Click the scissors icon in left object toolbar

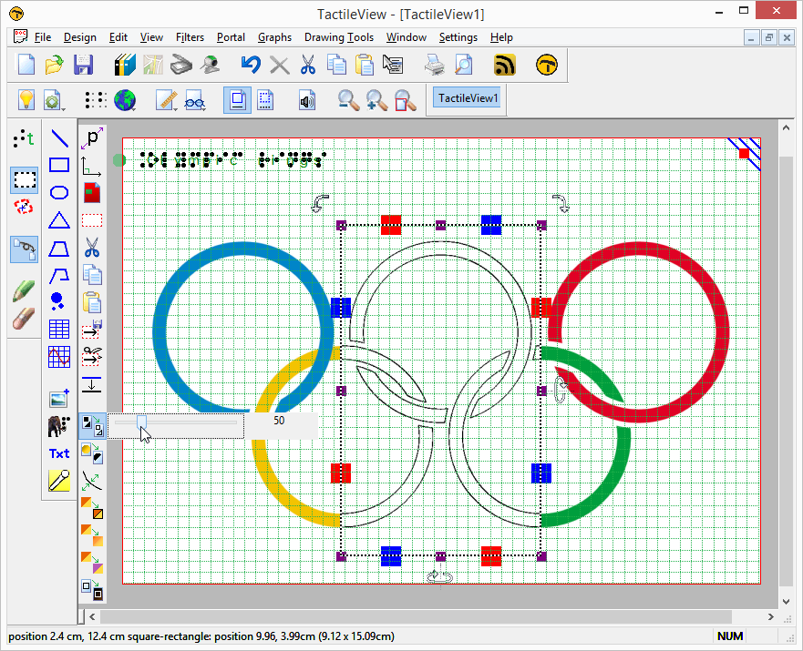click(x=92, y=247)
